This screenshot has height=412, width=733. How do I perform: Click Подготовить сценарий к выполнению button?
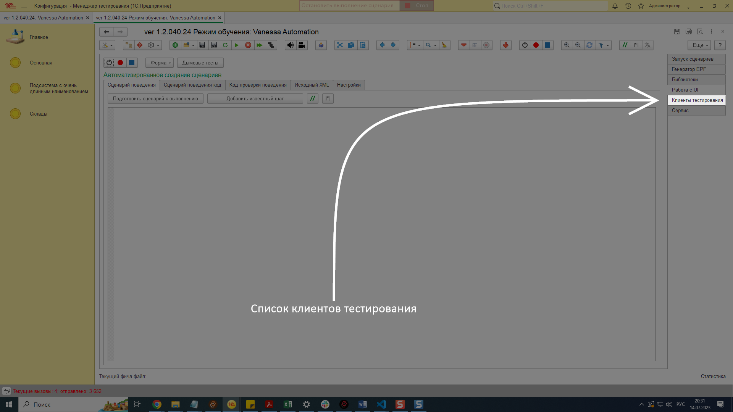[x=155, y=98]
